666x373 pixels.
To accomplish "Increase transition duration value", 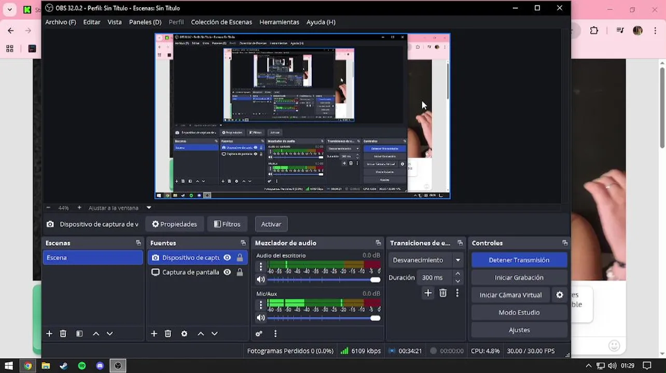I will coord(457,274).
